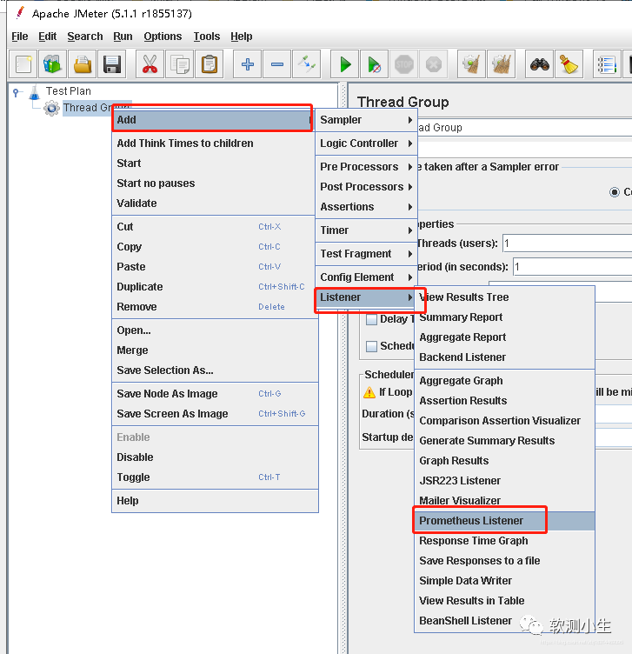The image size is (632, 654).
Task: Click the Shutdown threads icon
Action: click(x=434, y=64)
